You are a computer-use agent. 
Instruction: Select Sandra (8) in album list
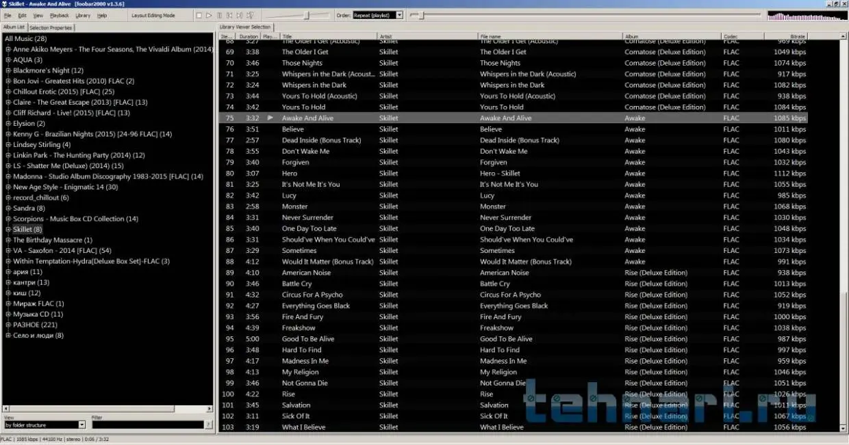29,208
